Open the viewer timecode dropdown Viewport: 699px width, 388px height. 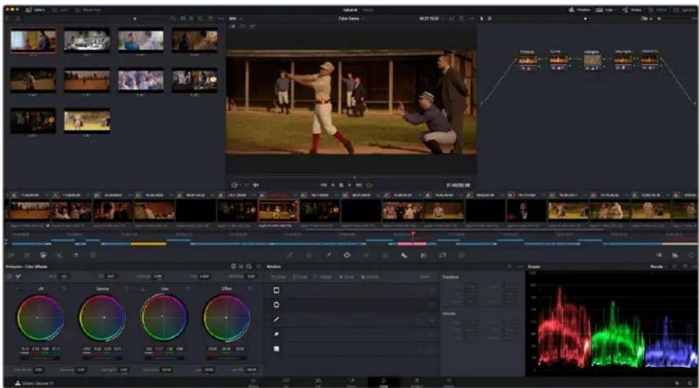point(431,19)
